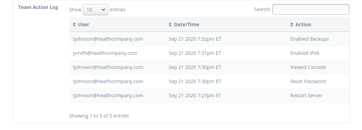Click the sort arrows beside Action
Viewport: 362px width, 130px height.
[x=291, y=24]
